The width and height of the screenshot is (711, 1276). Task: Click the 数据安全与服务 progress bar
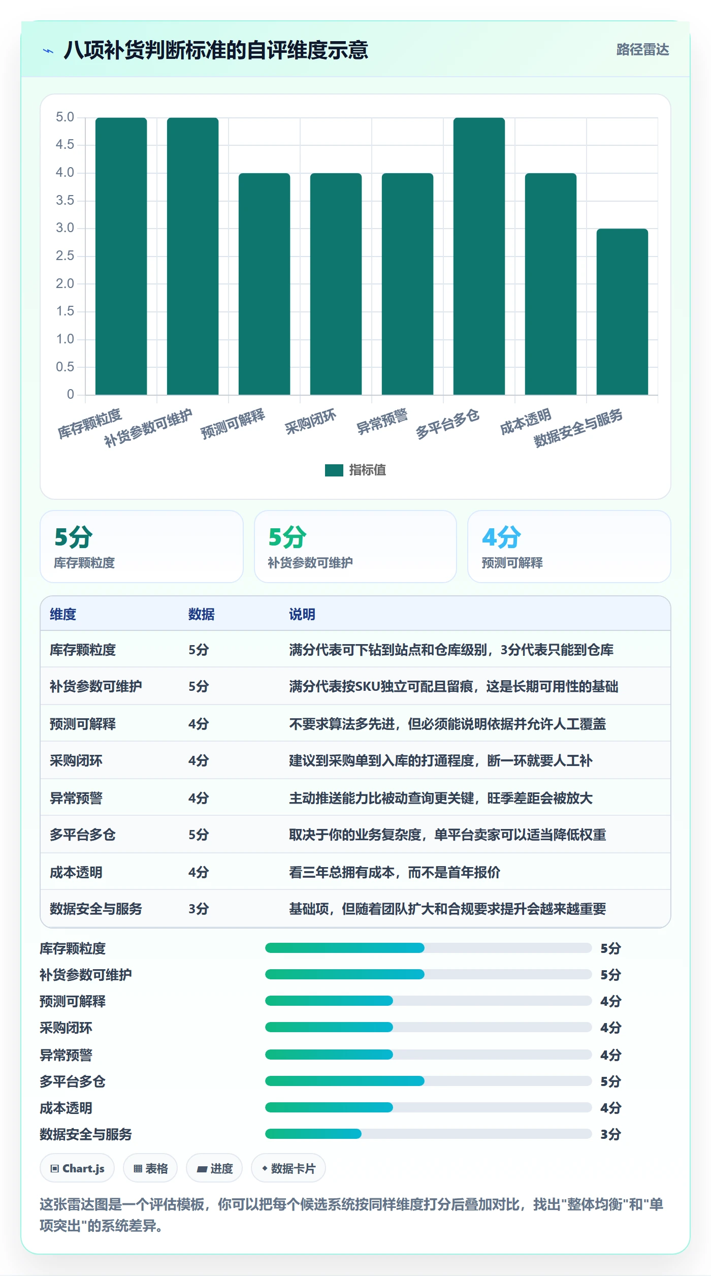click(428, 1134)
